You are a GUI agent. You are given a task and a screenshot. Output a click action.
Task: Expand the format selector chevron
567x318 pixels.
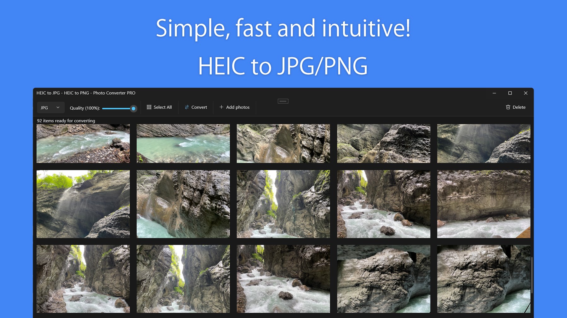[58, 107]
